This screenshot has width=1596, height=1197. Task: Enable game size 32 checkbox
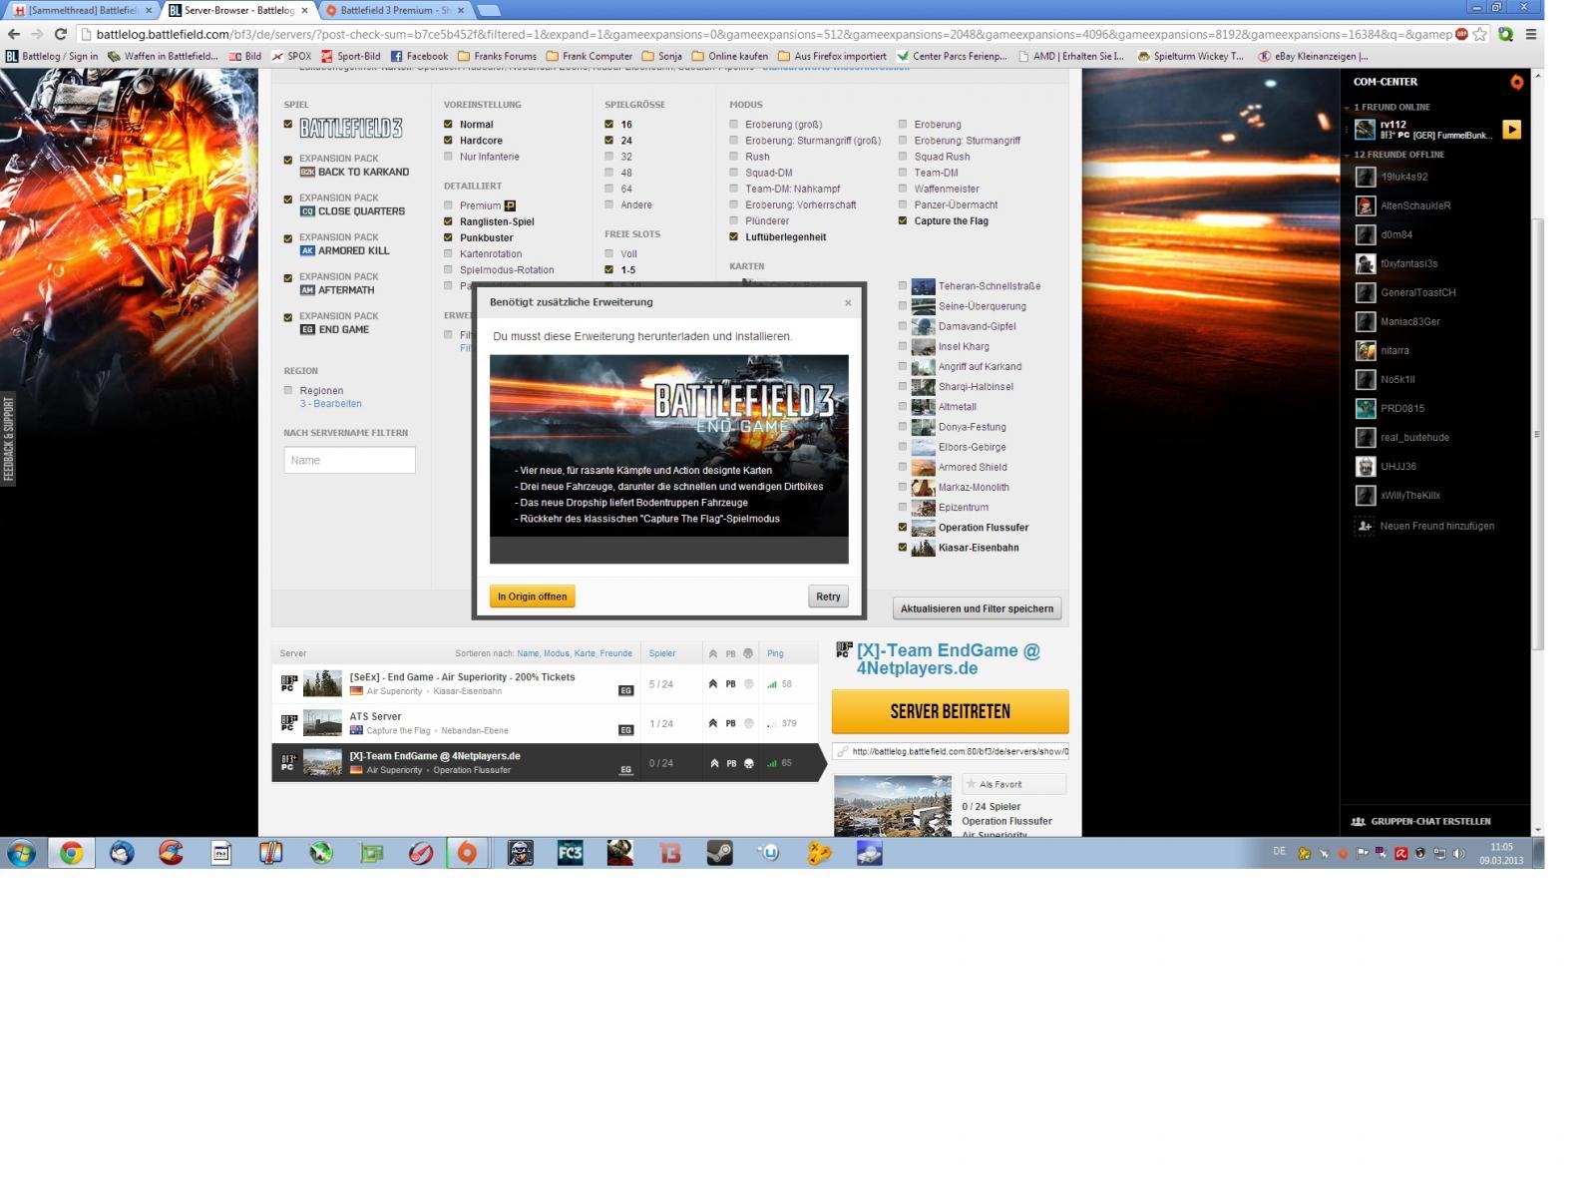[x=608, y=157]
